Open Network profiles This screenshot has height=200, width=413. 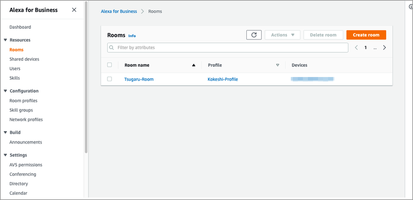[26, 119]
